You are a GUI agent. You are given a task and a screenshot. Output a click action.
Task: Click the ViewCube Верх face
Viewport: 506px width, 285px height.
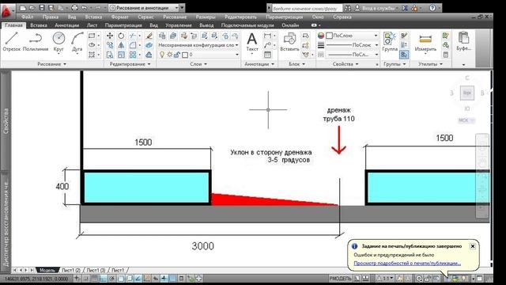[x=466, y=93]
